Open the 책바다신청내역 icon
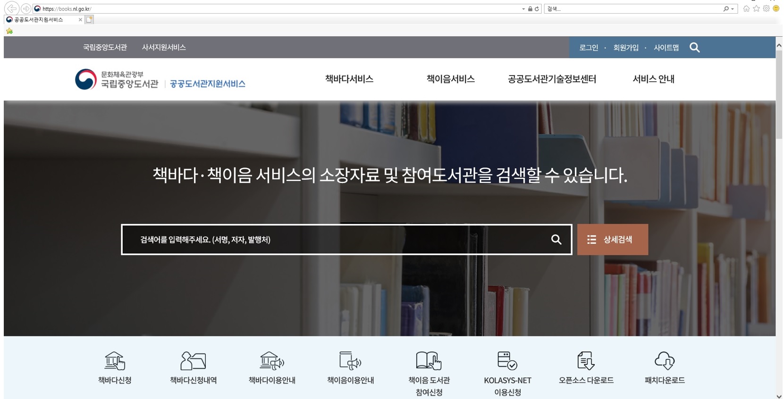Image resolution: width=784 pixels, height=399 pixels. (x=193, y=361)
